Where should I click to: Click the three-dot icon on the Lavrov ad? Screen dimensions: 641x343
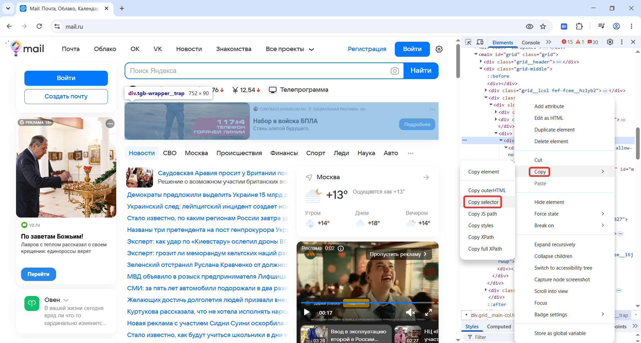tap(110, 124)
